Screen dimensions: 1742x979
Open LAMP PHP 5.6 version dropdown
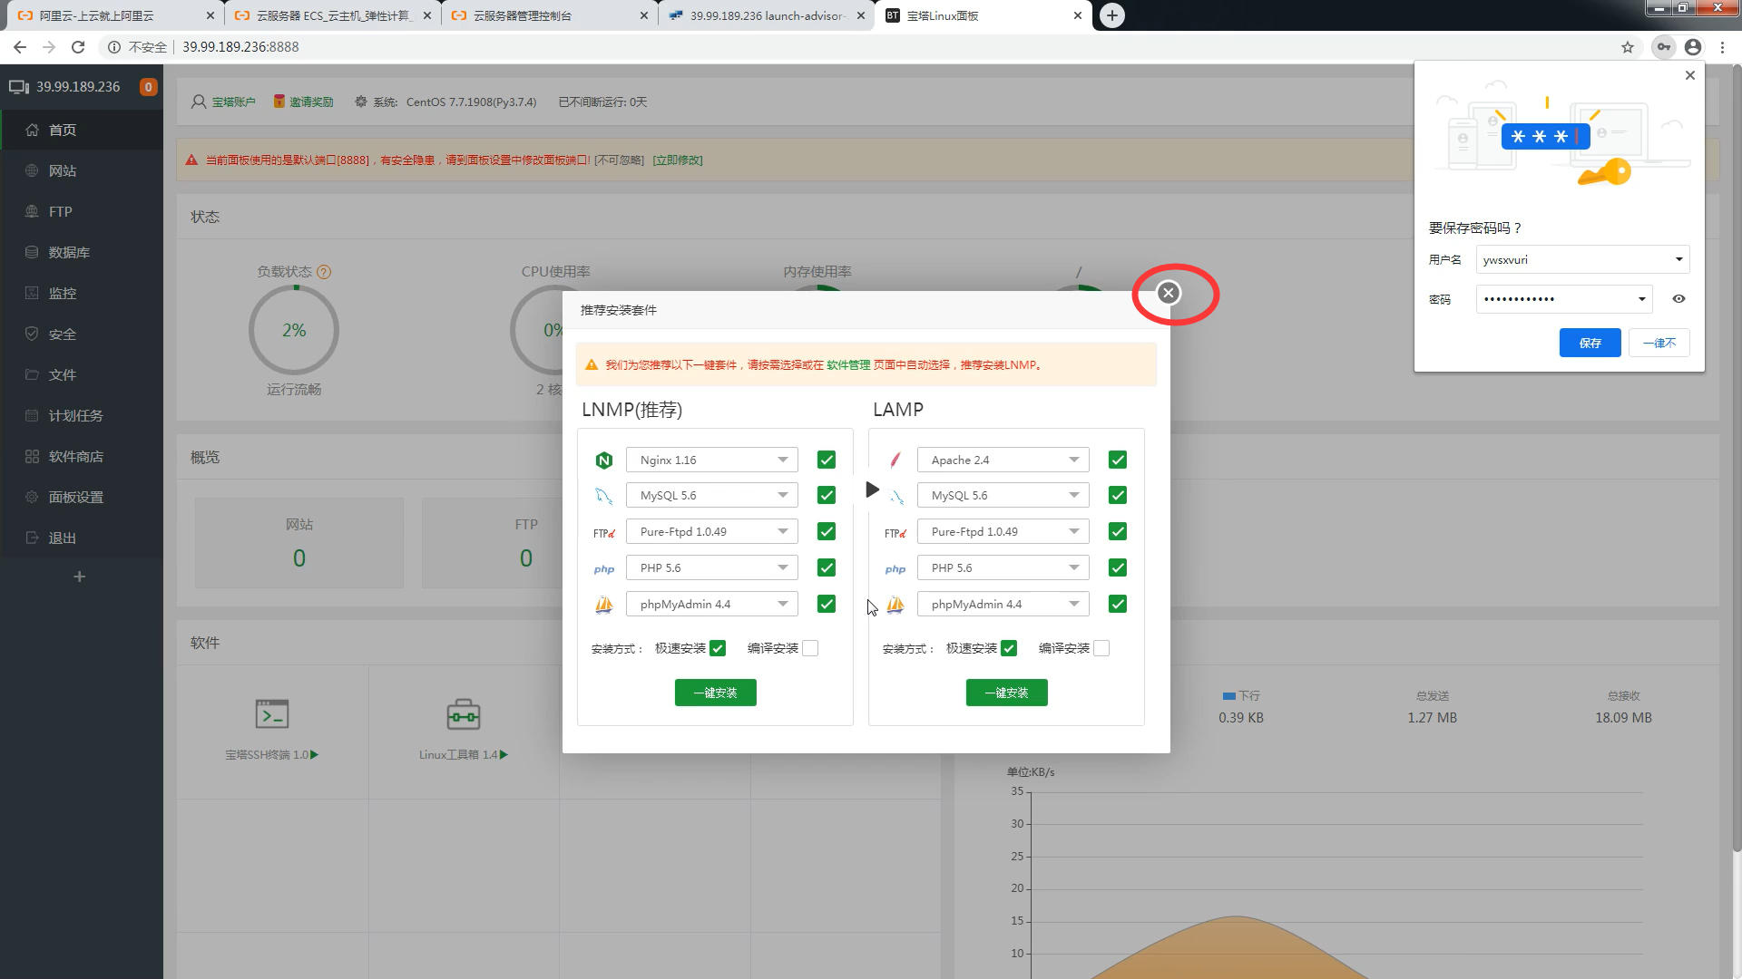click(x=1003, y=568)
